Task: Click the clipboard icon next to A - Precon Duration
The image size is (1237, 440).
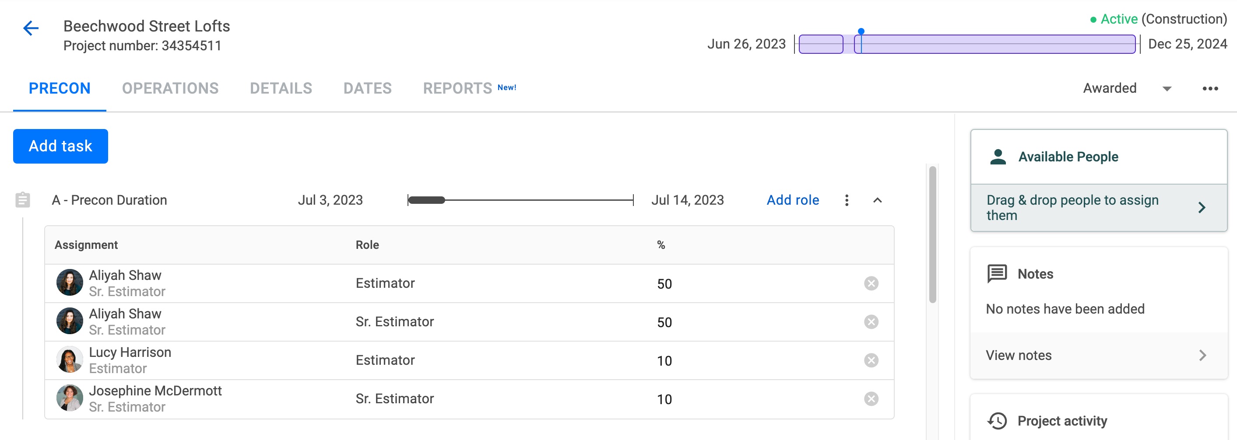Action: tap(22, 199)
